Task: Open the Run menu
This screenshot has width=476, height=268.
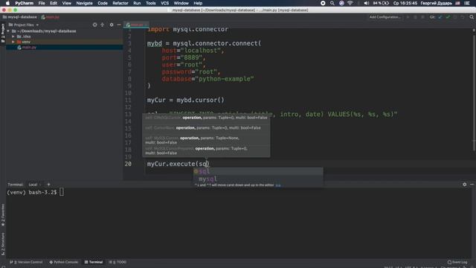Action: pyautogui.click(x=137, y=3)
